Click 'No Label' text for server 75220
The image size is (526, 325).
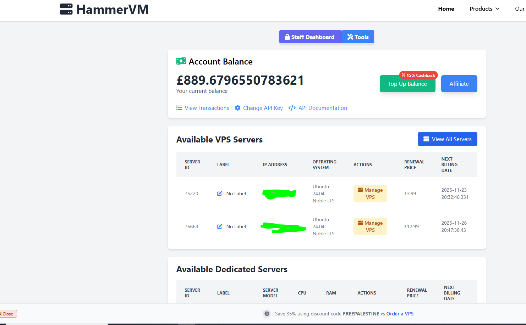[236, 194]
